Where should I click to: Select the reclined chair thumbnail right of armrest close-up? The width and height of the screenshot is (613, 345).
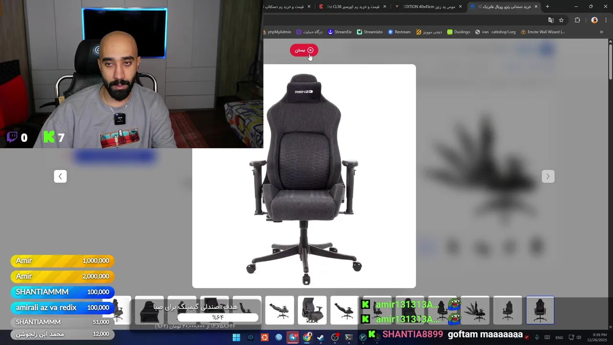tap(344, 310)
